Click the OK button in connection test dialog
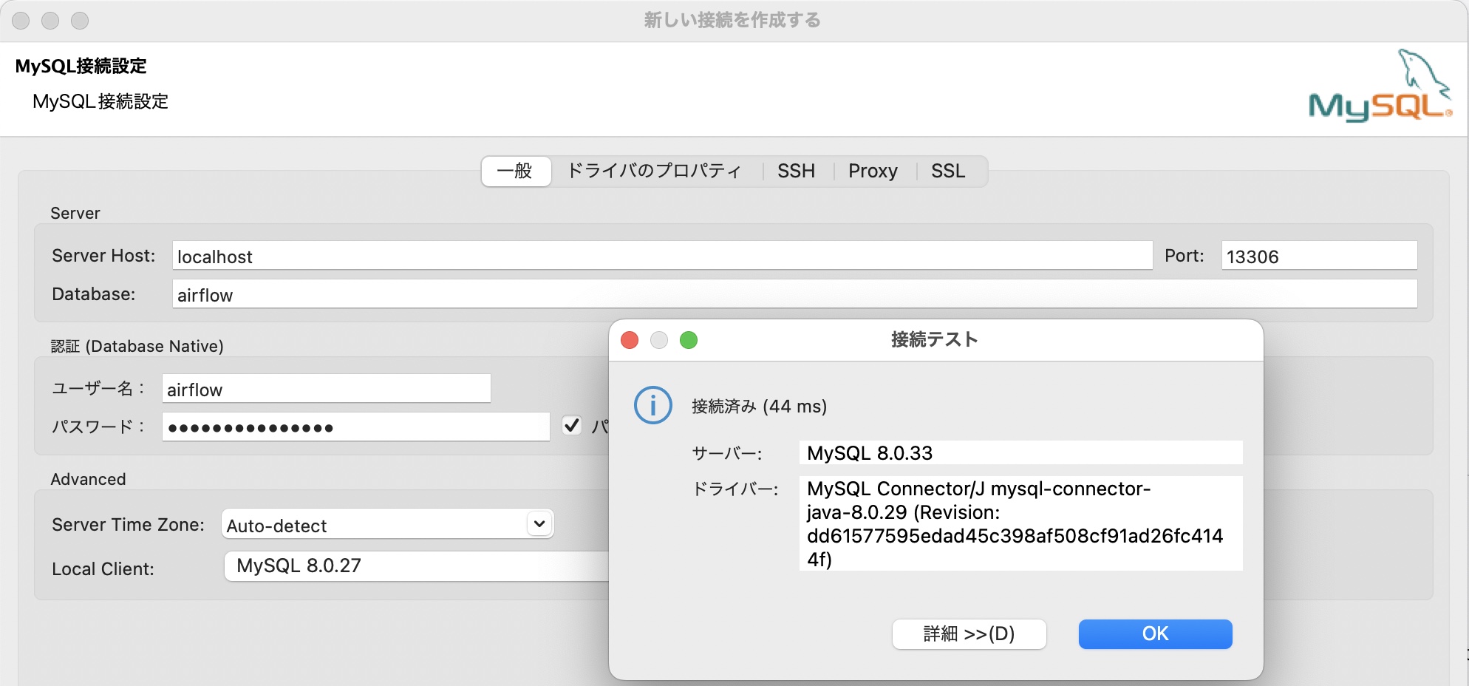 point(1155,634)
